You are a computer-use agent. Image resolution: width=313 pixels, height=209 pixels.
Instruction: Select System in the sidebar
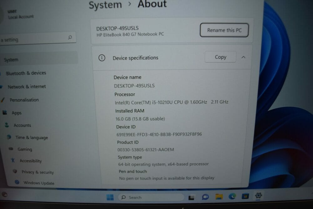click(39, 59)
